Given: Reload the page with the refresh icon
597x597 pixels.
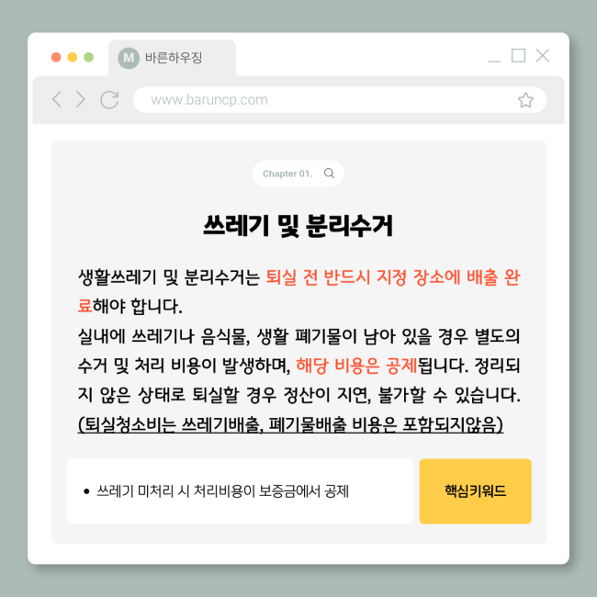Looking at the screenshot, I should tap(109, 100).
